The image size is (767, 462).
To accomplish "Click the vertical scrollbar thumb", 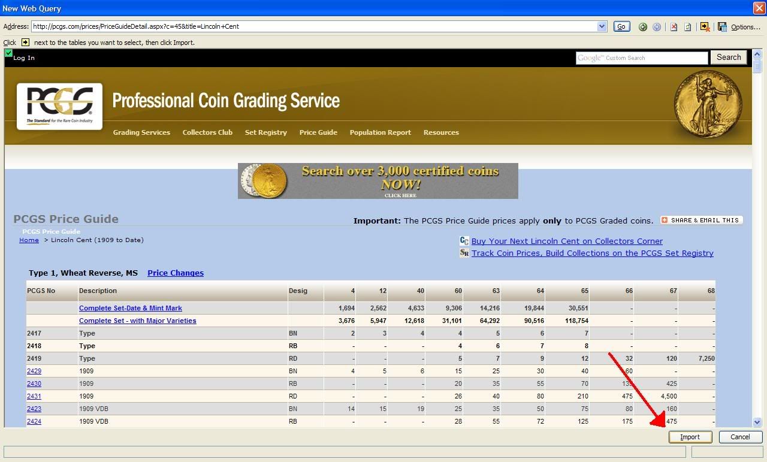I will pyautogui.click(x=757, y=66).
